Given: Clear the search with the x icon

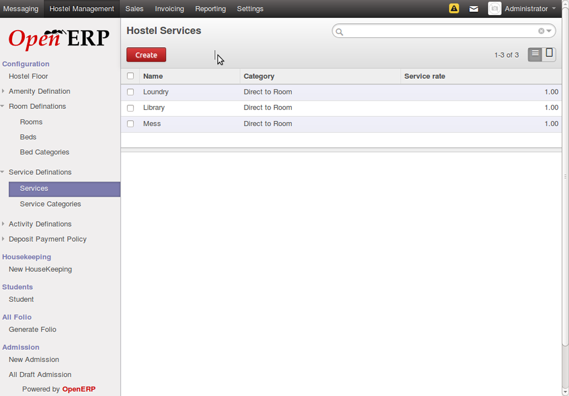Looking at the screenshot, I should (x=541, y=31).
